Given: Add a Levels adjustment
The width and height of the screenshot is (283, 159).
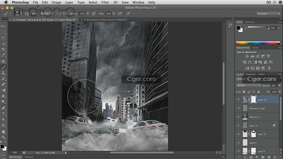Looking at the screenshot, I should [x=252, y=56].
